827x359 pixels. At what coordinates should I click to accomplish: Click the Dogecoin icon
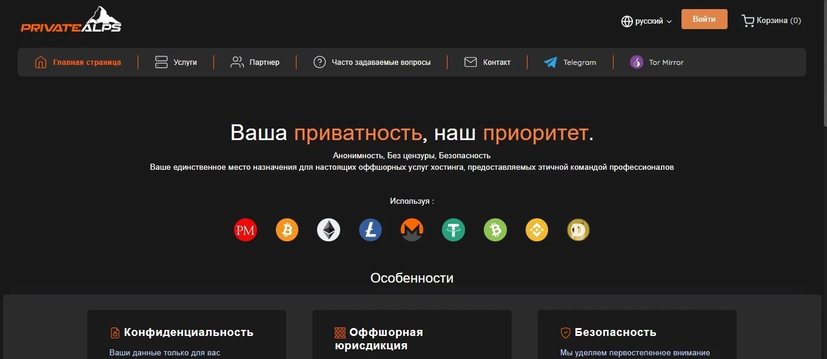pos(578,230)
